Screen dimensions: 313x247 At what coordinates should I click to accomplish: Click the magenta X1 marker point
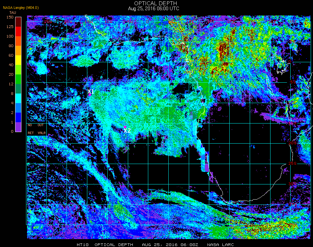pos(90,95)
